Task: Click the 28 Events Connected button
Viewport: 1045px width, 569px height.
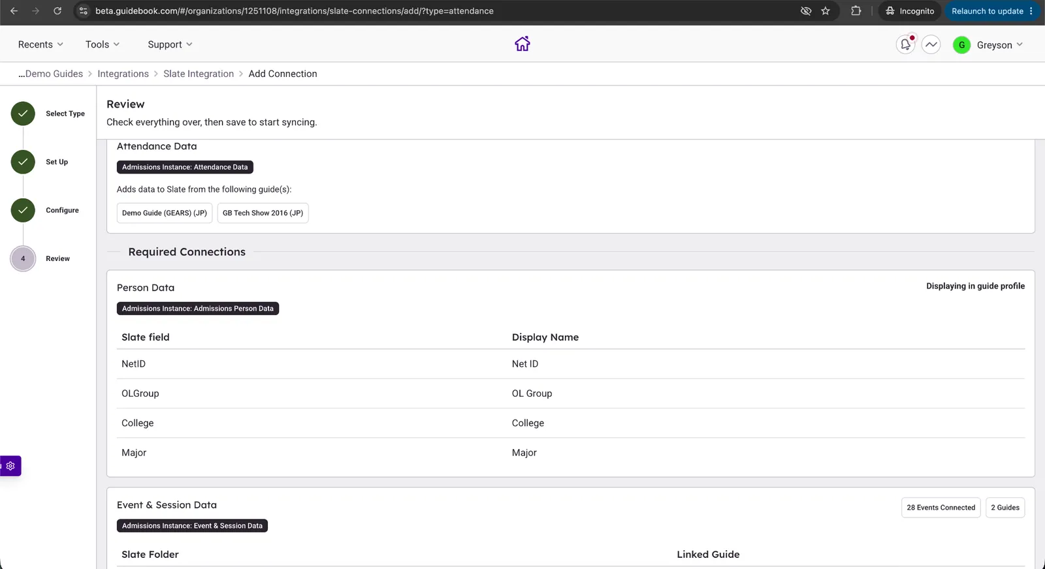Action: 940,508
